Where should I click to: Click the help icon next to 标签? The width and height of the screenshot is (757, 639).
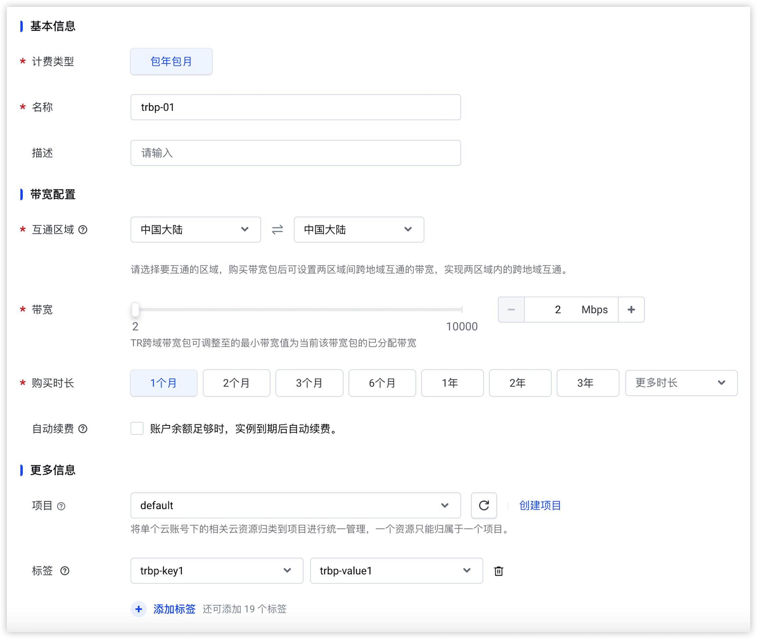65,571
